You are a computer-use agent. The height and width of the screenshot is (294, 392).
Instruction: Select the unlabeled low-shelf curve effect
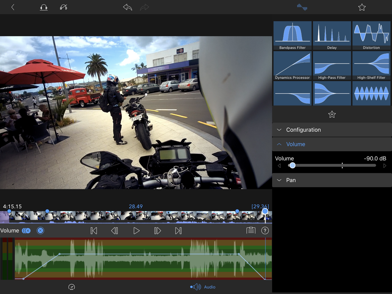[332, 93]
